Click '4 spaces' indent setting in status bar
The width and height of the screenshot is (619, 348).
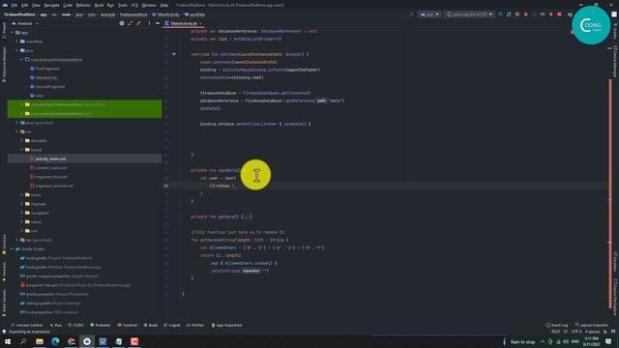592,332
